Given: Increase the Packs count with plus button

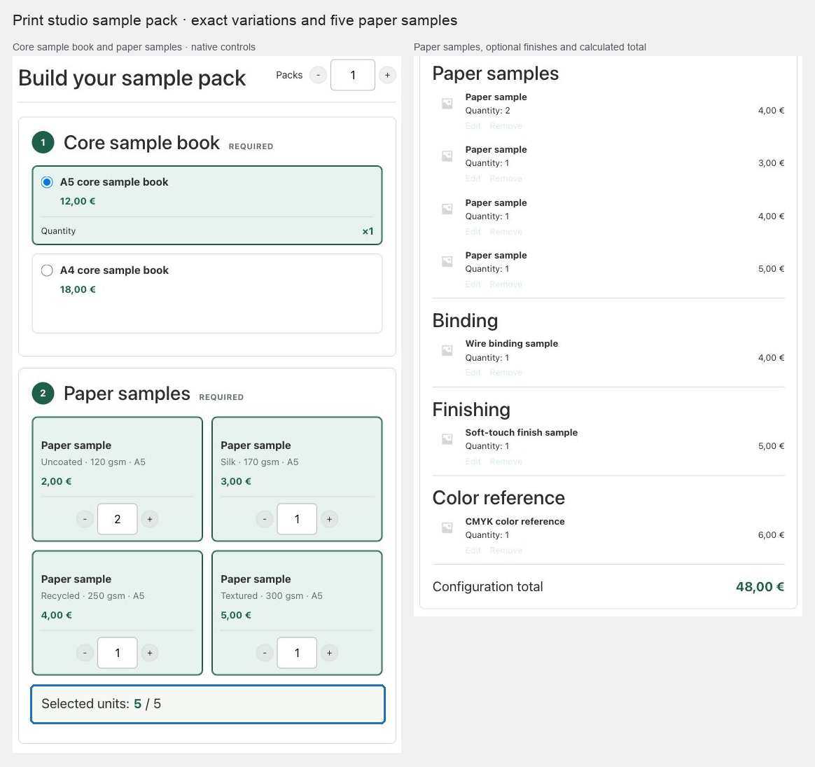Looking at the screenshot, I should point(387,75).
